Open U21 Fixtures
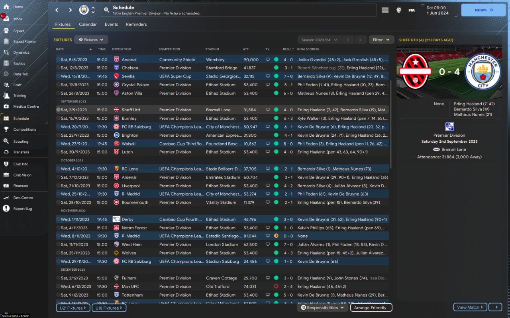510x318 pixels. tap(73, 308)
